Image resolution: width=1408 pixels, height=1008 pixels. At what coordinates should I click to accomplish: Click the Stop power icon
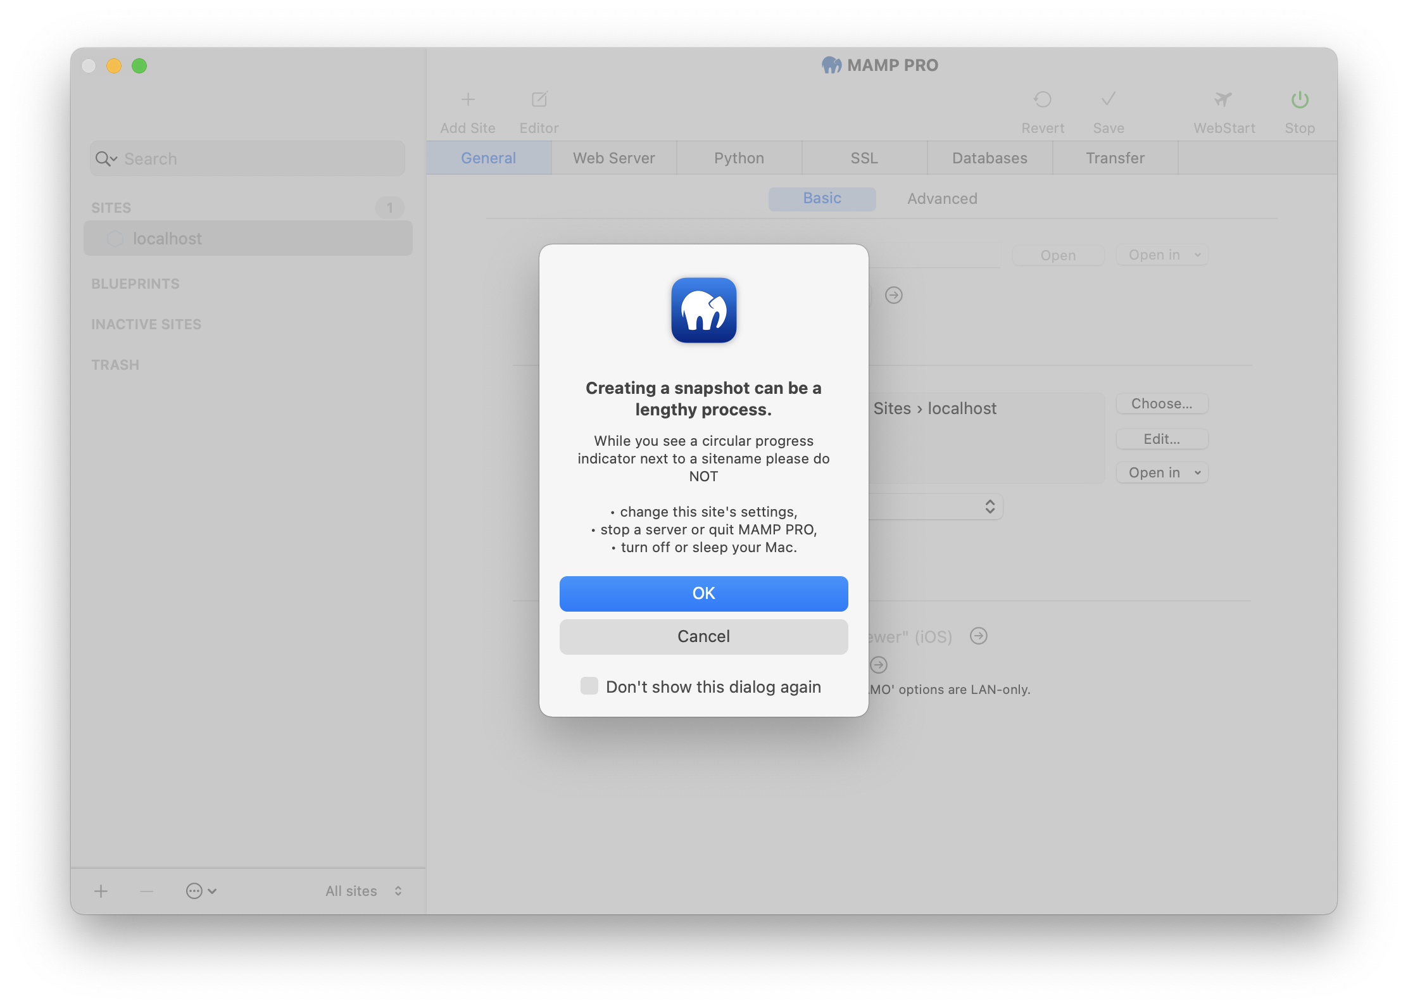[x=1300, y=99]
